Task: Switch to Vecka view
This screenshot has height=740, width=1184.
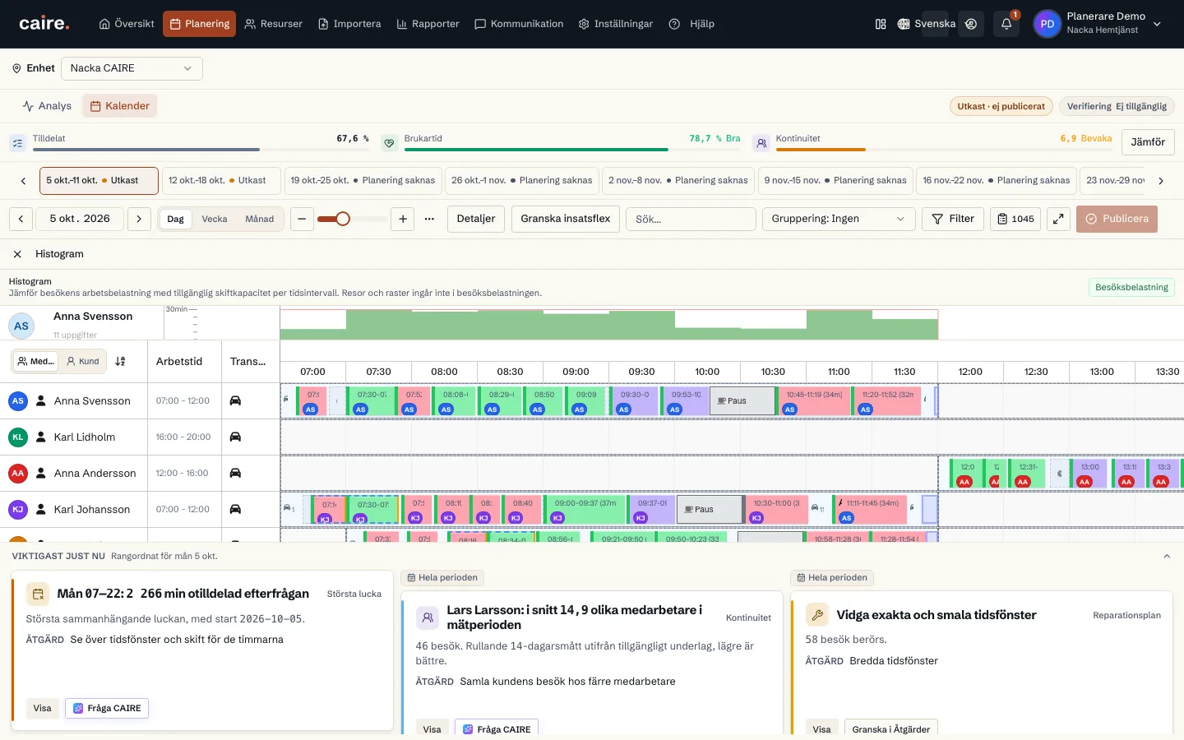Action: click(215, 219)
